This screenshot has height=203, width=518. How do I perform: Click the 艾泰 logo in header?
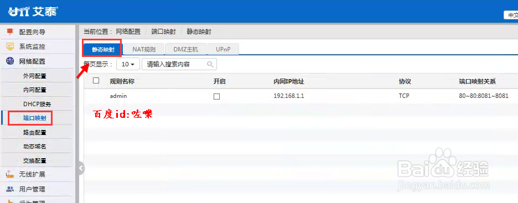click(33, 12)
